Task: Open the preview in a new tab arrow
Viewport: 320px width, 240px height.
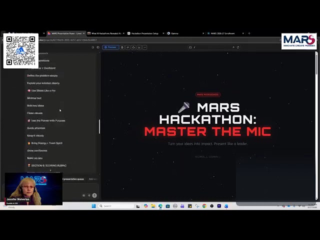Action: (x=233, y=47)
